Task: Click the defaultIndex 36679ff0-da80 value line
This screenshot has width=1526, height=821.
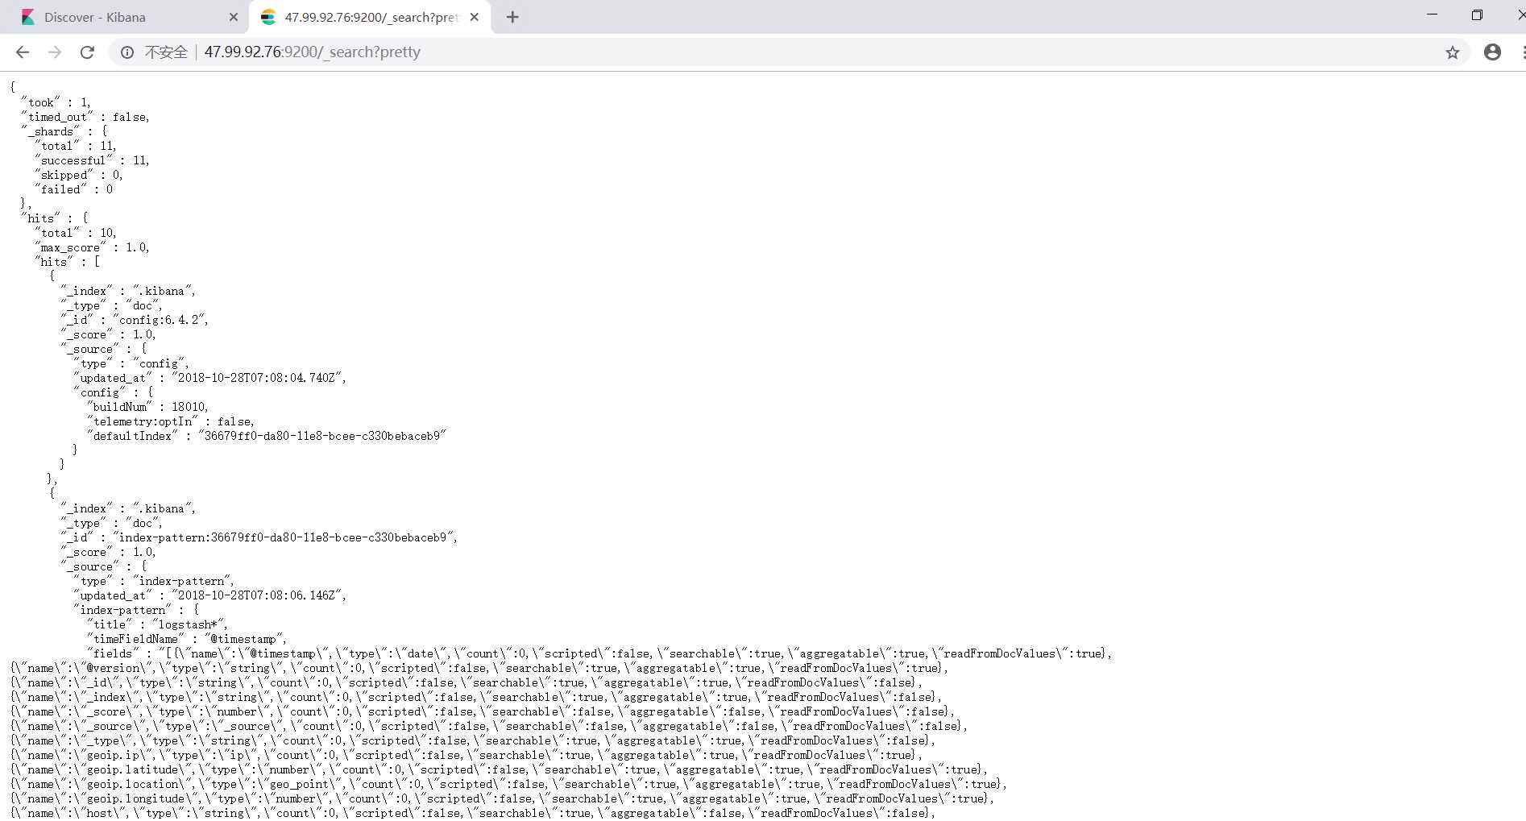Action: tap(267, 436)
